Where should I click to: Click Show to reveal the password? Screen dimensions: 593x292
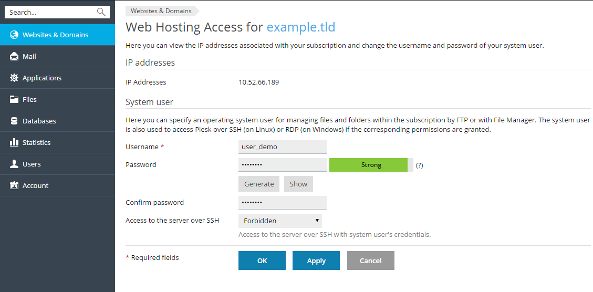(x=298, y=184)
